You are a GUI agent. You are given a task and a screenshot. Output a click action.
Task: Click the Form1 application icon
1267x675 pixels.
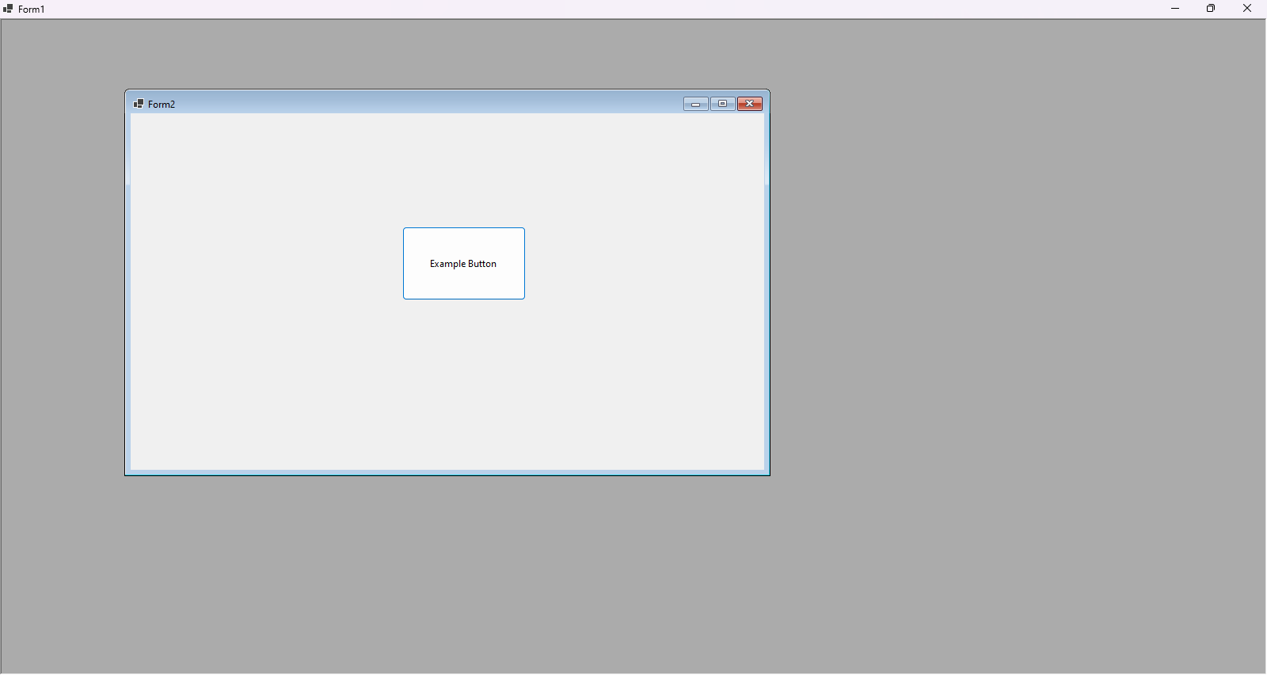[x=8, y=9]
